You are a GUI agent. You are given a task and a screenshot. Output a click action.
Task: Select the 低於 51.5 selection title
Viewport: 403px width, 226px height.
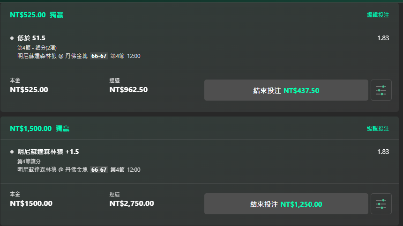pyautogui.click(x=31, y=38)
